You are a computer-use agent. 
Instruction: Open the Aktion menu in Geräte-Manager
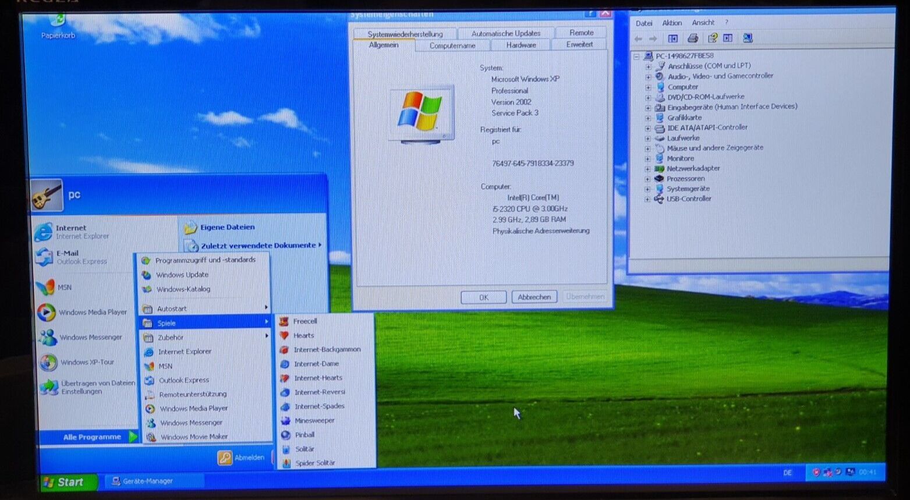tap(672, 23)
